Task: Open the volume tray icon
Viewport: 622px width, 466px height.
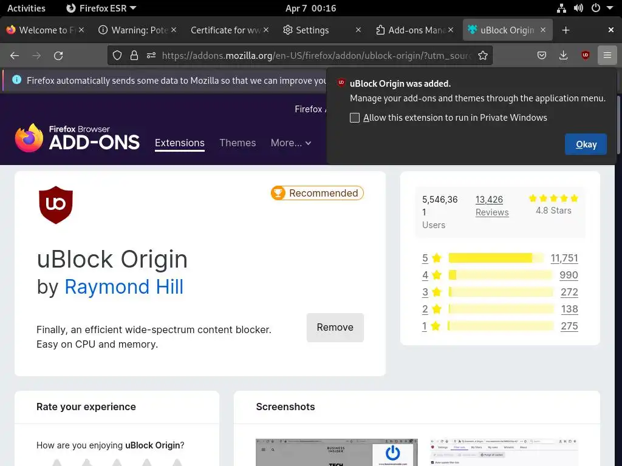Action: pos(578,8)
